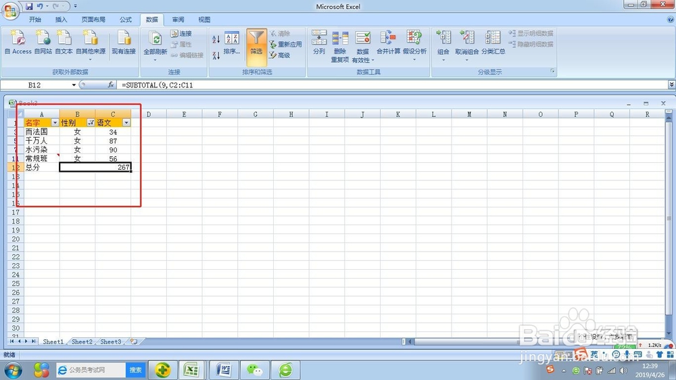Open Windows Start menu
Image resolution: width=676 pixels, height=380 pixels.
click(x=13, y=370)
